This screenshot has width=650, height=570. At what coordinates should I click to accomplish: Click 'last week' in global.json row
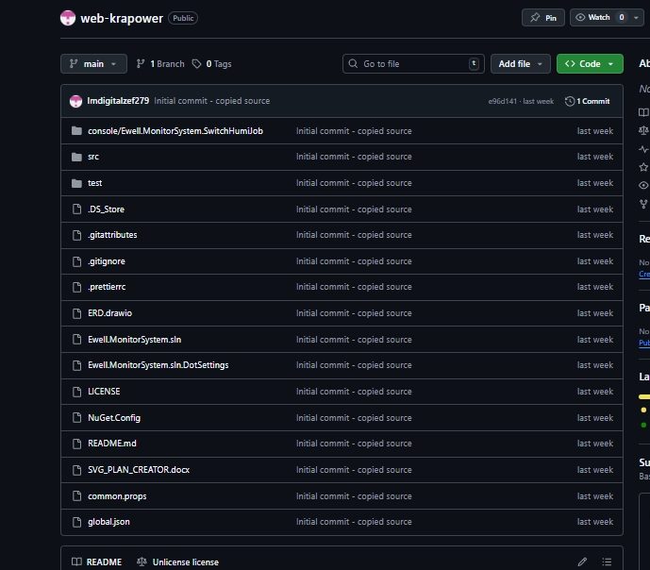595,522
